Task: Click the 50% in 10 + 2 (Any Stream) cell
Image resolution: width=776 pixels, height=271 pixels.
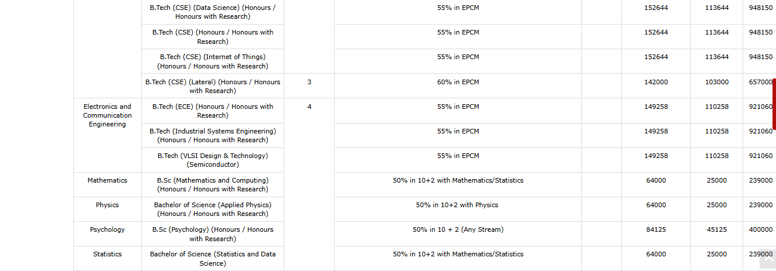Action: pos(458,229)
